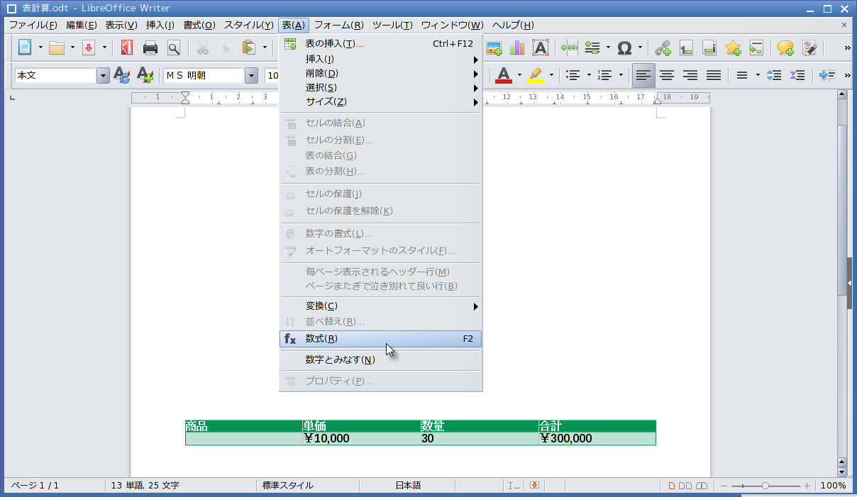Toggle align right
This screenshot has width=857, height=497.
[690, 74]
